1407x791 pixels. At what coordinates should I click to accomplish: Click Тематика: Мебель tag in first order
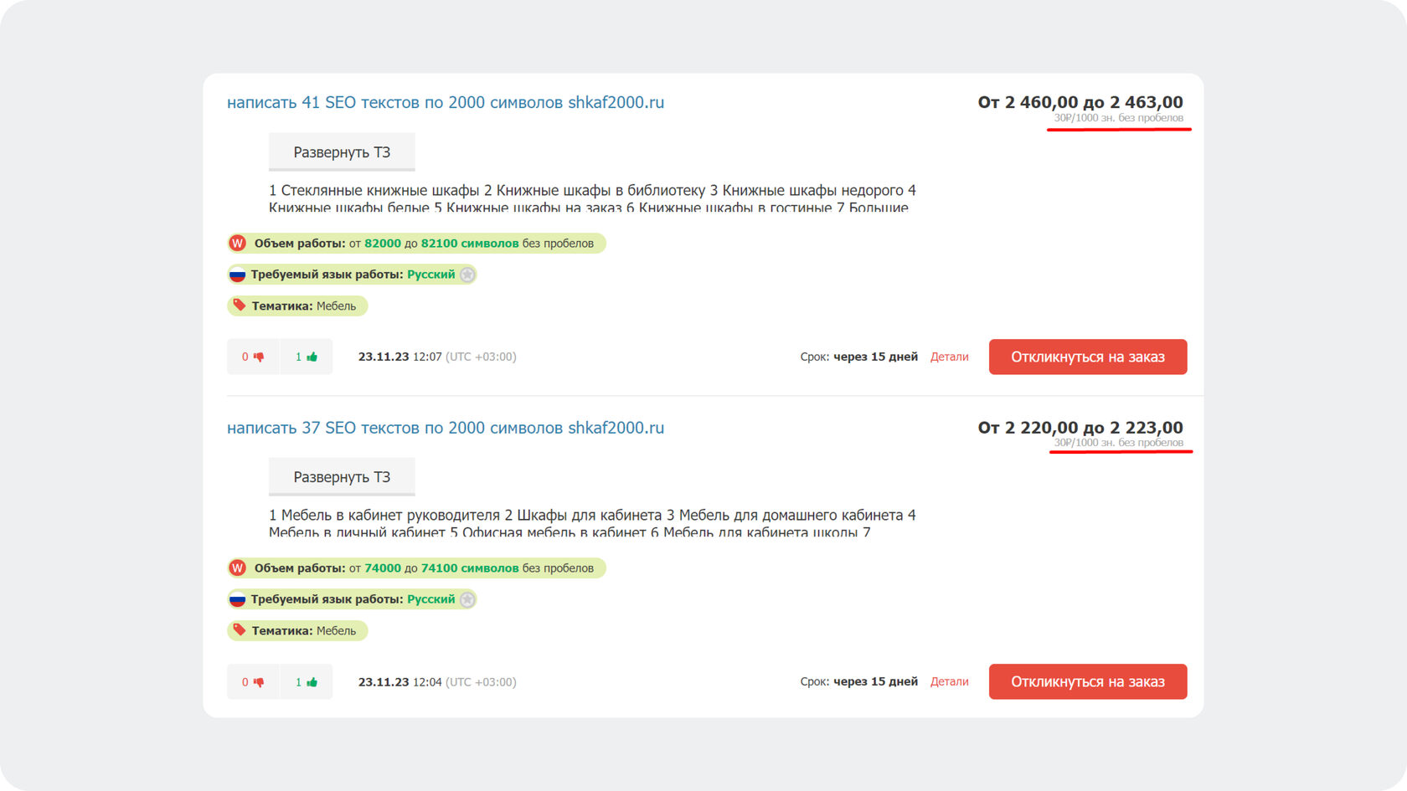tap(297, 306)
